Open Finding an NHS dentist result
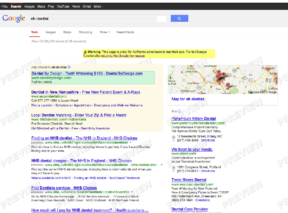Screen dimensions: 288x213 pyautogui.click(x=84, y=138)
